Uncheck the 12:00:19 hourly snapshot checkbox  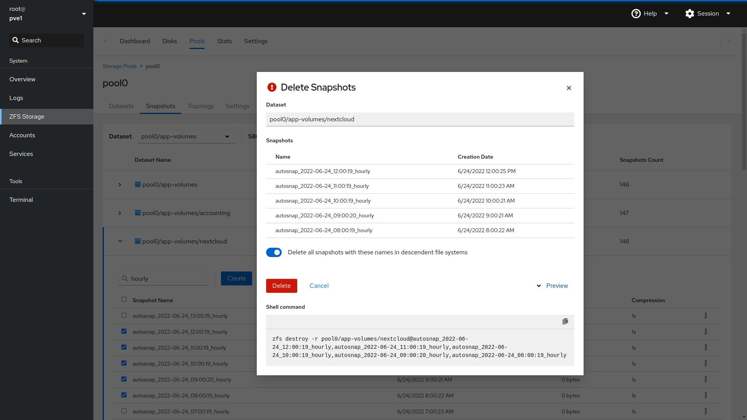[x=124, y=331]
